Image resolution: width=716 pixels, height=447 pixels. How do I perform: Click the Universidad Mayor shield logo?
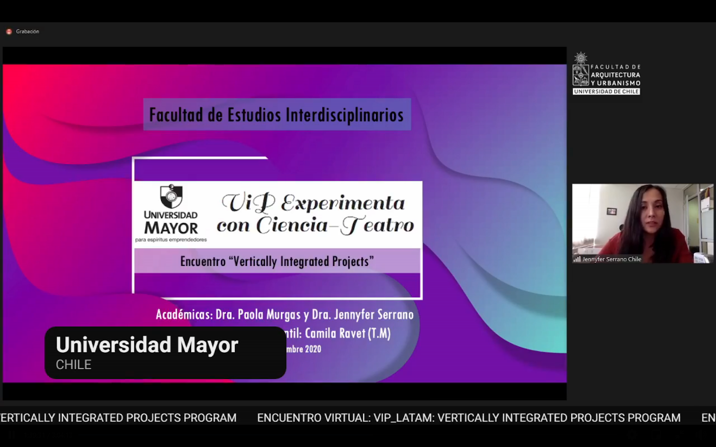click(171, 196)
